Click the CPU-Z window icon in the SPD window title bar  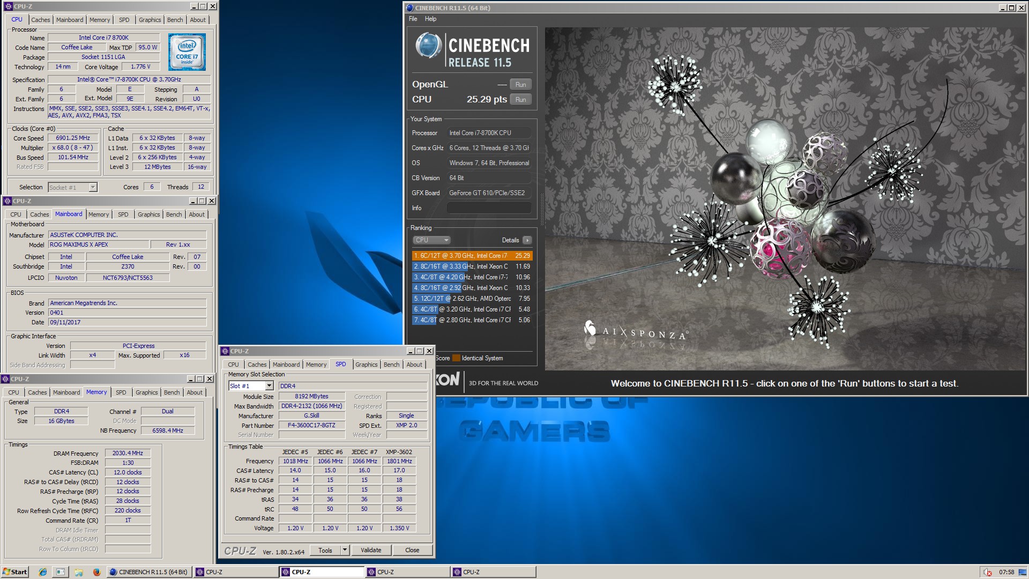click(x=225, y=351)
